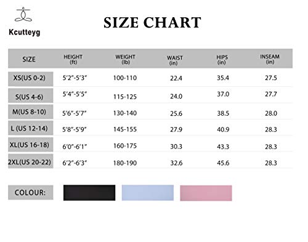308x242 pixels.
Task: Click the SIZE CHART heading
Action: (x=152, y=22)
